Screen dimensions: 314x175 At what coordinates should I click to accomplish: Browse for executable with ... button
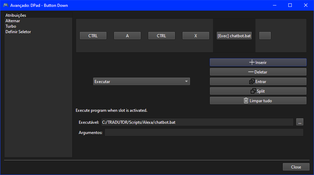click(300, 122)
